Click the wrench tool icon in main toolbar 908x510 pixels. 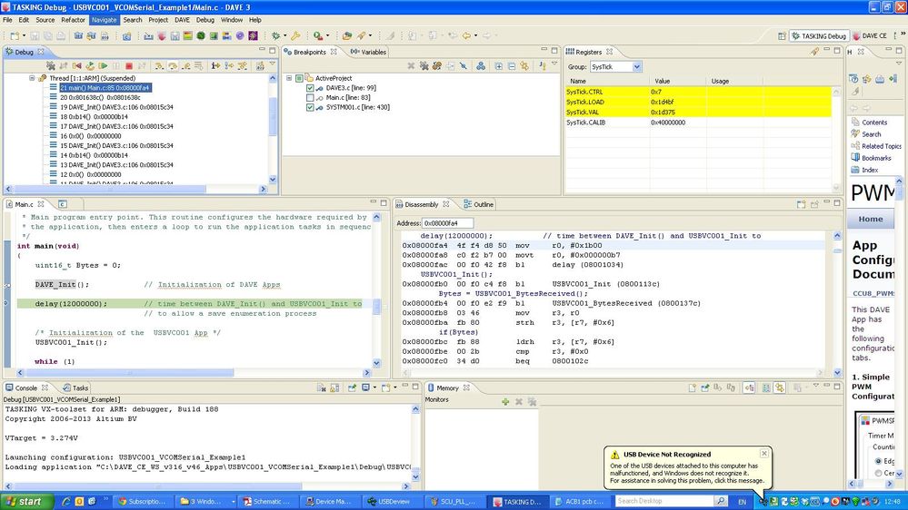click(295, 36)
